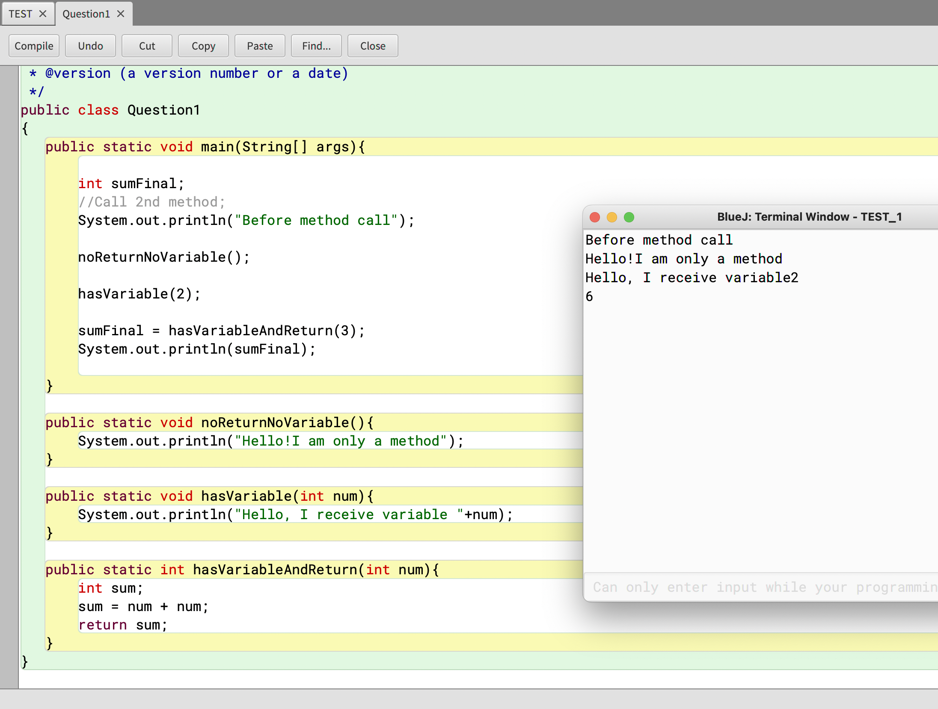Click the Compile button

click(34, 46)
